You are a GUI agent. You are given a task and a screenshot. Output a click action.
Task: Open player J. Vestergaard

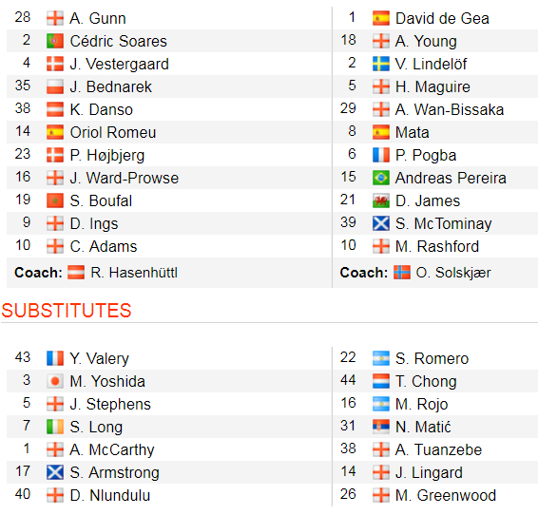[120, 64]
